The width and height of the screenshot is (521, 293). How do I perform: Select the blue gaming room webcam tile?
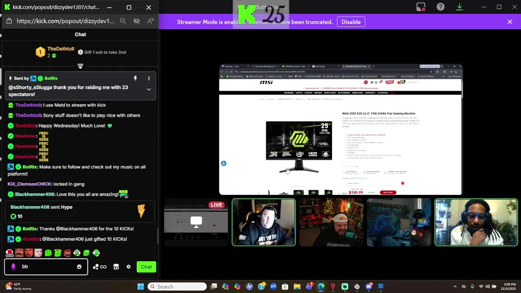[x=398, y=223]
